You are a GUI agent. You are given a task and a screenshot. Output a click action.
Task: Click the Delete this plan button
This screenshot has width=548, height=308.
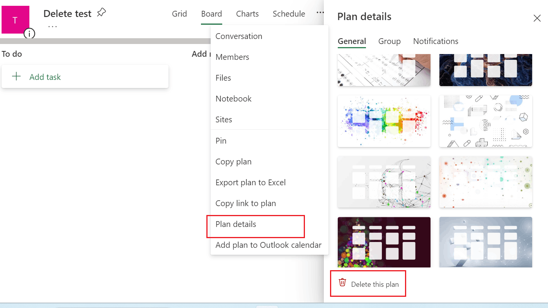pos(368,283)
